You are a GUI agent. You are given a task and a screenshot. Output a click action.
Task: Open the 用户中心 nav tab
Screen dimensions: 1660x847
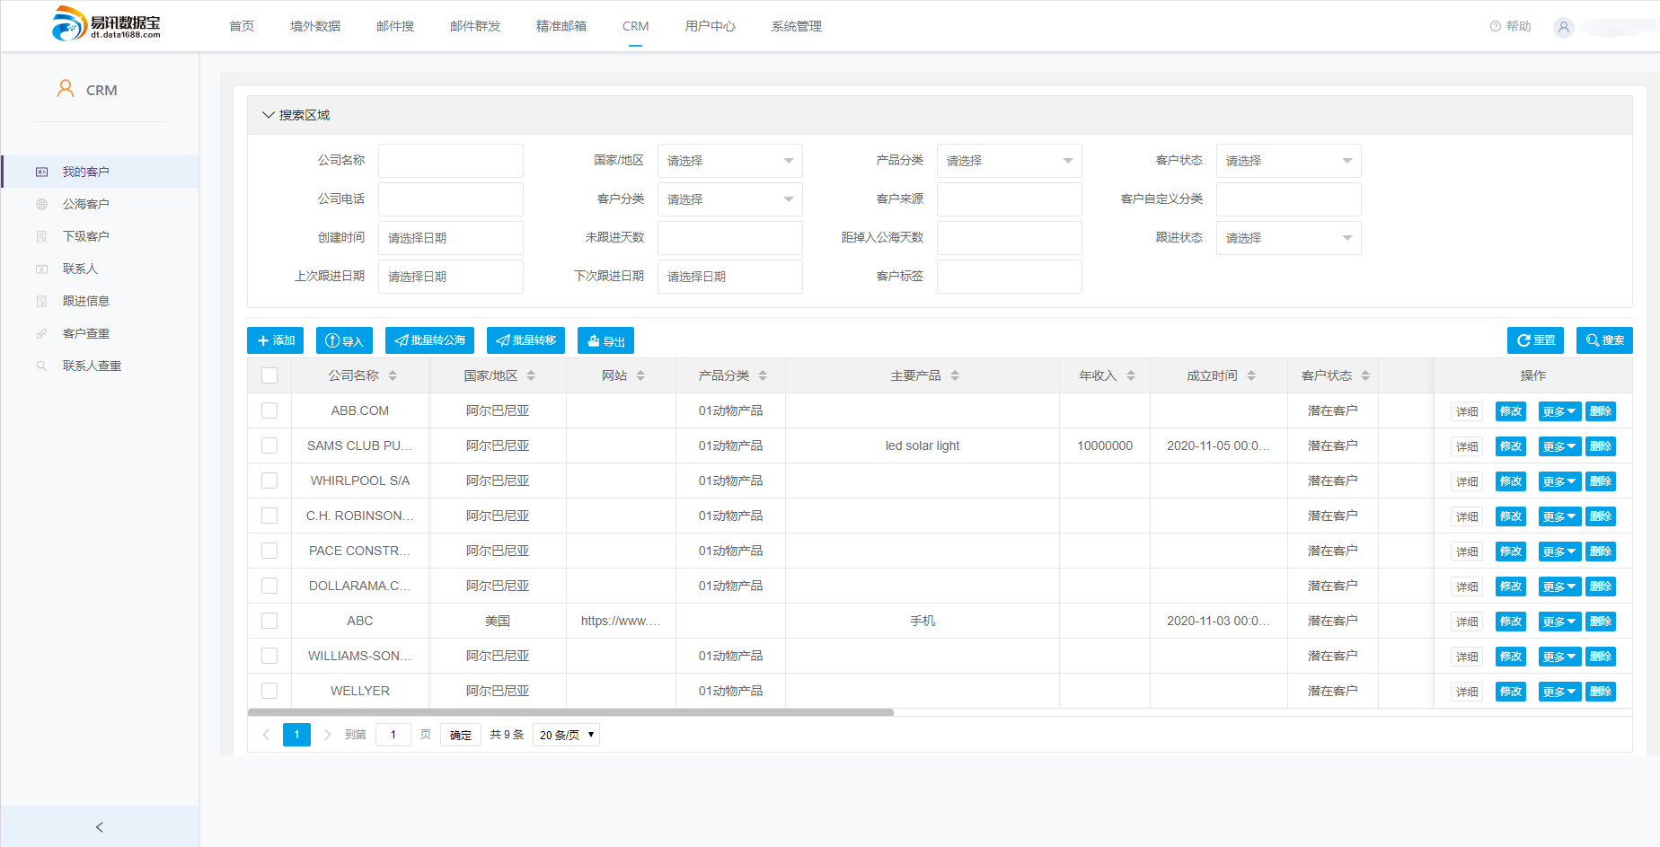(711, 26)
